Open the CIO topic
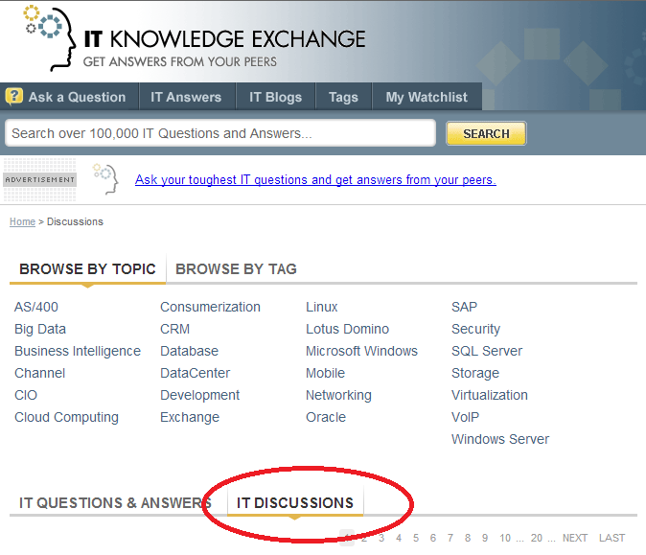 click(26, 395)
